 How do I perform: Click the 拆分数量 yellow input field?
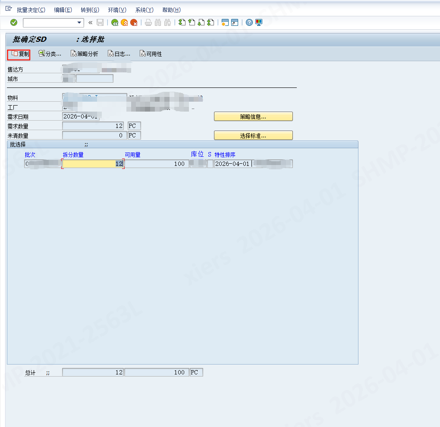93,164
